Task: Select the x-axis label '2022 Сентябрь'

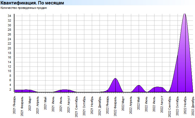Action: pos(170,107)
